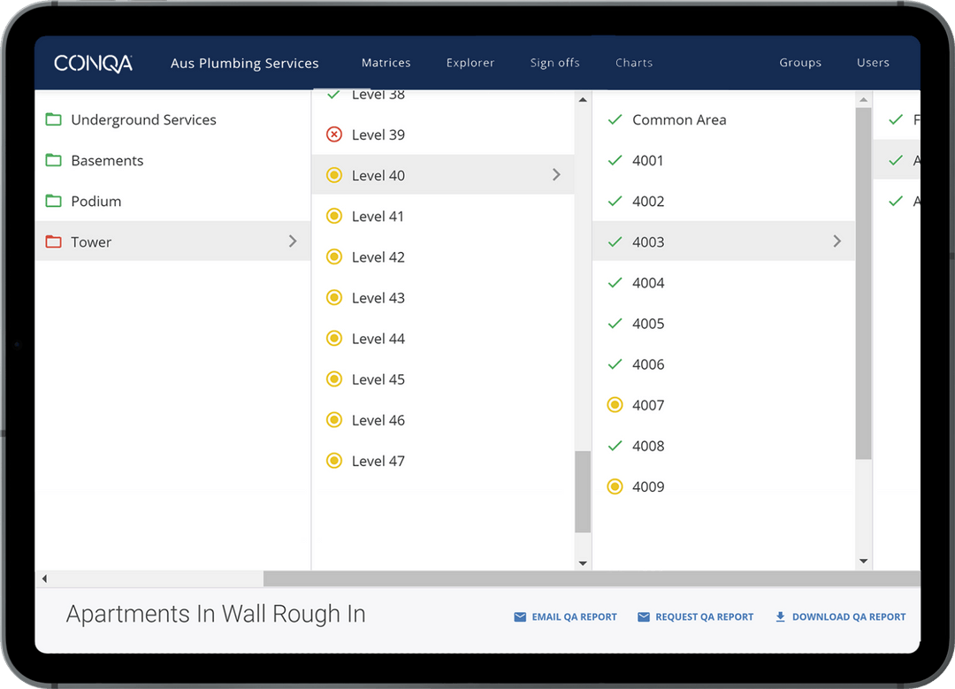
Task: Select the yellow status circle for 4007
Action: [x=615, y=405]
